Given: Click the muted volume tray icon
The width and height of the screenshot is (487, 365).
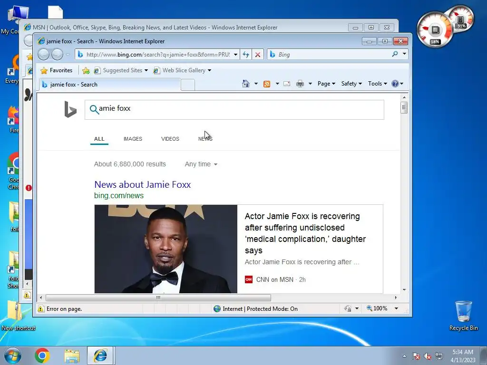Looking at the screenshot, I should [x=428, y=356].
